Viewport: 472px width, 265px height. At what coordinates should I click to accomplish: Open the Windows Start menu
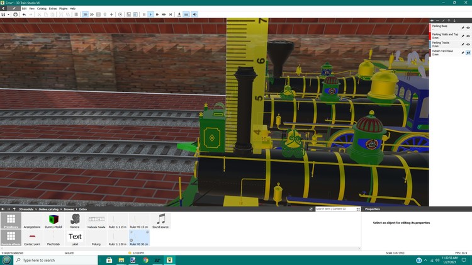(x=7, y=260)
